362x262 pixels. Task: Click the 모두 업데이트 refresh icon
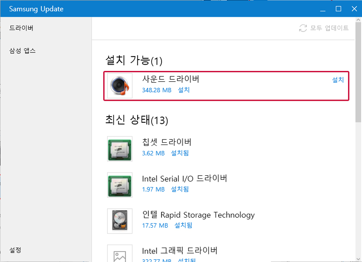click(303, 28)
